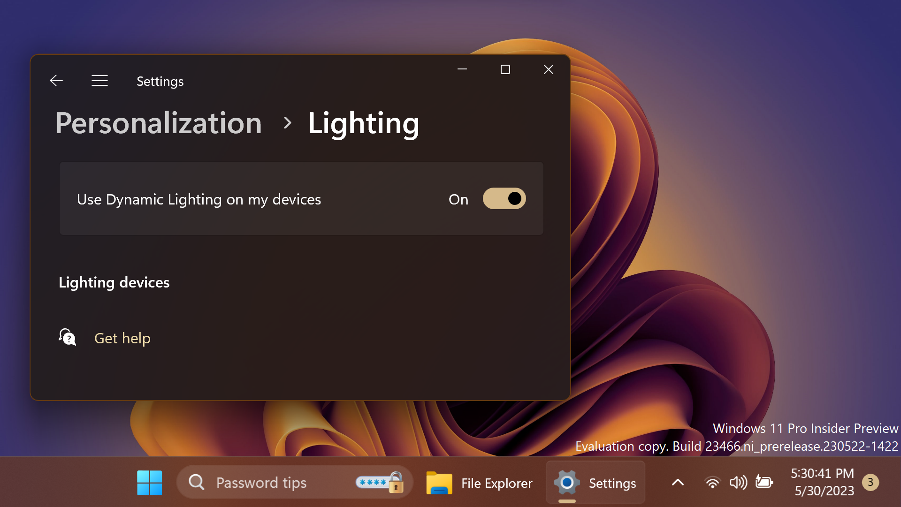Open the navigation menu in Settings
901x507 pixels.
point(99,80)
